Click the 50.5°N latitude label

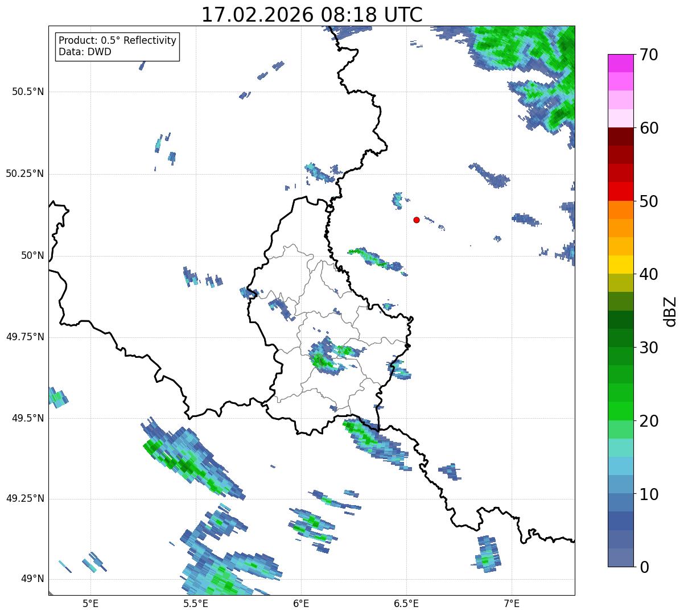[28, 92]
